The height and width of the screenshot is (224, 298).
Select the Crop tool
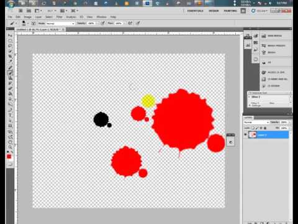click(10, 57)
